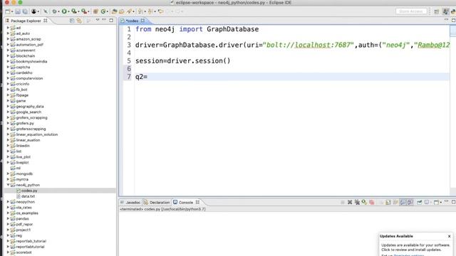Open data.txt in Package Explorer
456x256 pixels.
28,196
